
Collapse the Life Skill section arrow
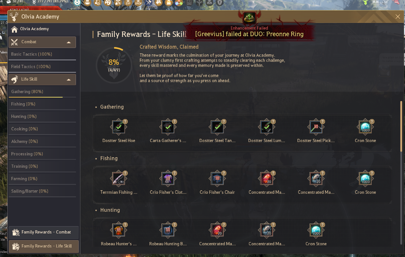click(x=69, y=80)
